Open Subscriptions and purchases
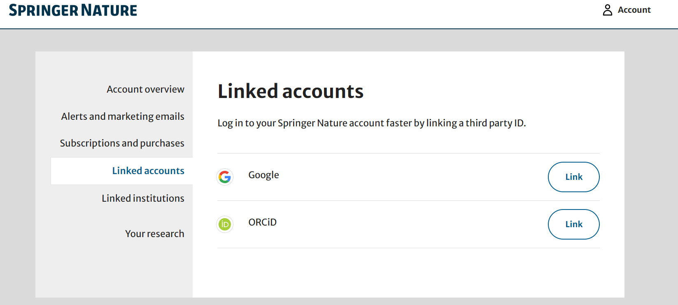 click(x=122, y=143)
